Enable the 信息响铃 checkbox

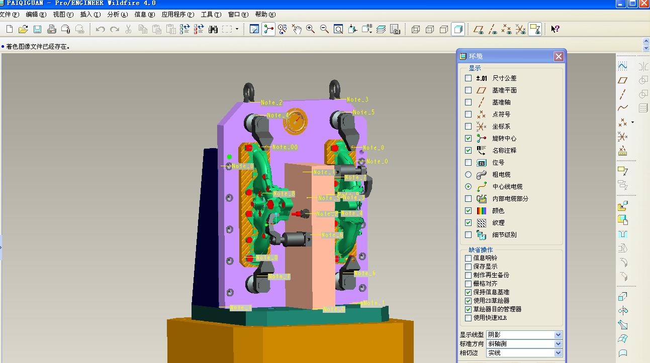coord(469,258)
